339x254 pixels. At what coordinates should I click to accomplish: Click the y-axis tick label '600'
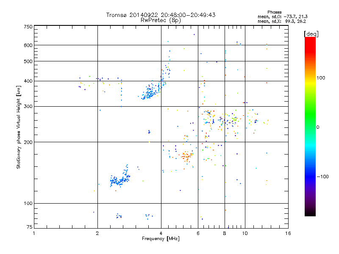(x=28, y=45)
